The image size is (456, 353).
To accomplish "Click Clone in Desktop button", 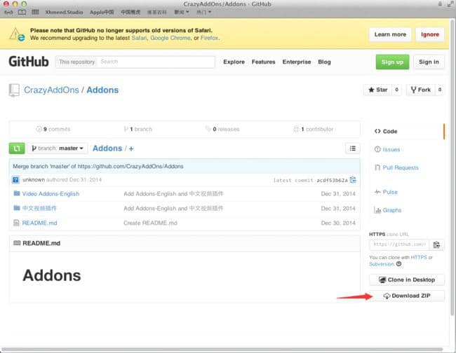I will [407, 280].
